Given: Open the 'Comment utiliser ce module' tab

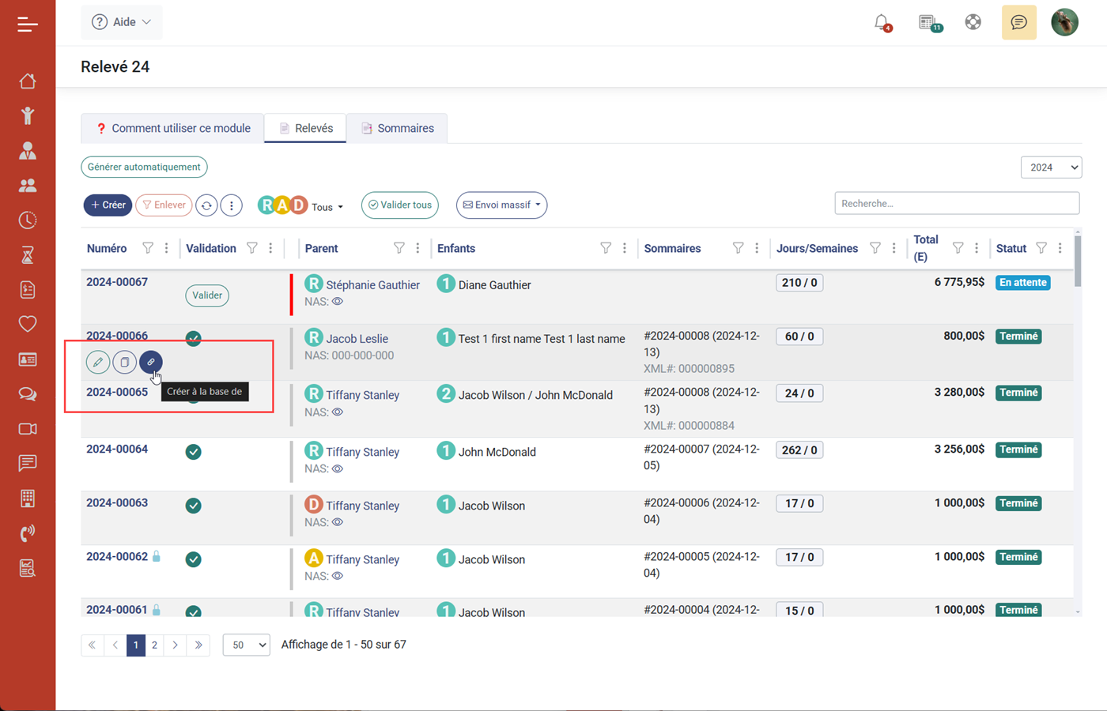Looking at the screenshot, I should 172,127.
